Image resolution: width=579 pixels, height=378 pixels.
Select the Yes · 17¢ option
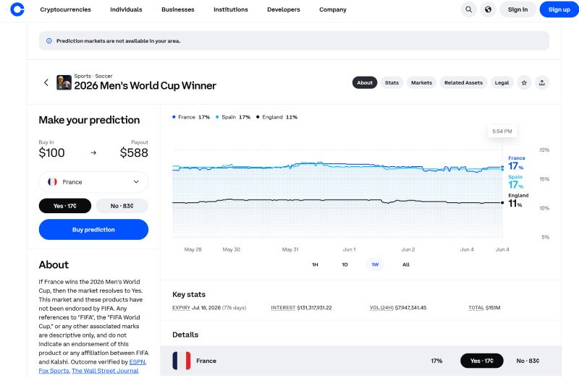coord(65,206)
